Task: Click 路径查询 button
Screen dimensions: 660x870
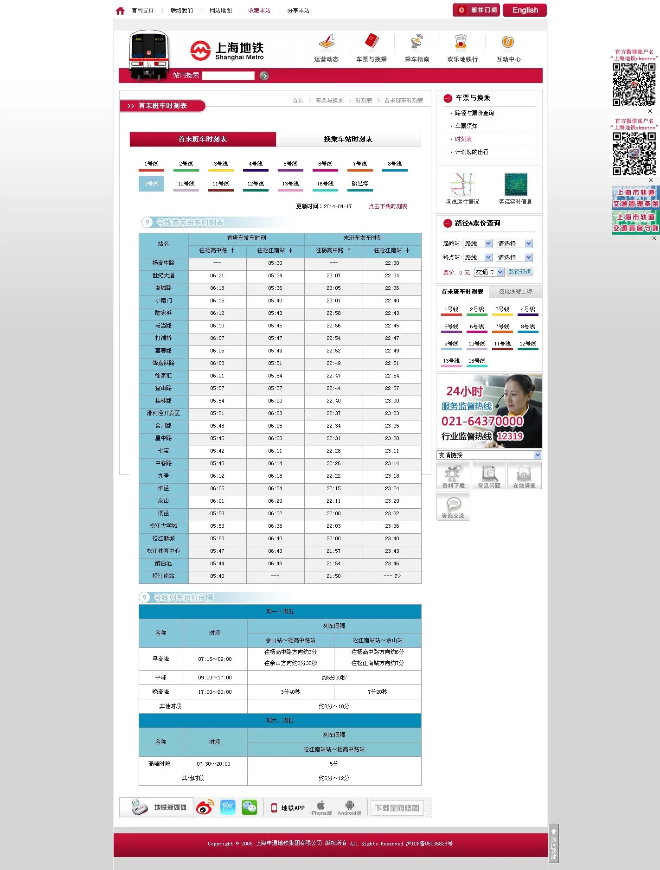Action: pyautogui.click(x=519, y=272)
